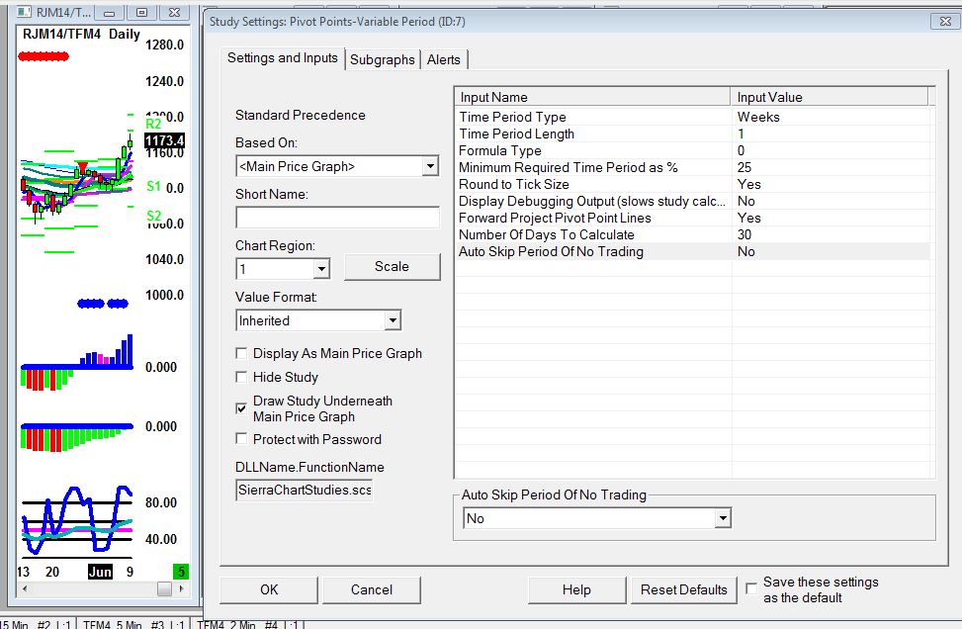Click the Input Name column header

[x=592, y=97]
